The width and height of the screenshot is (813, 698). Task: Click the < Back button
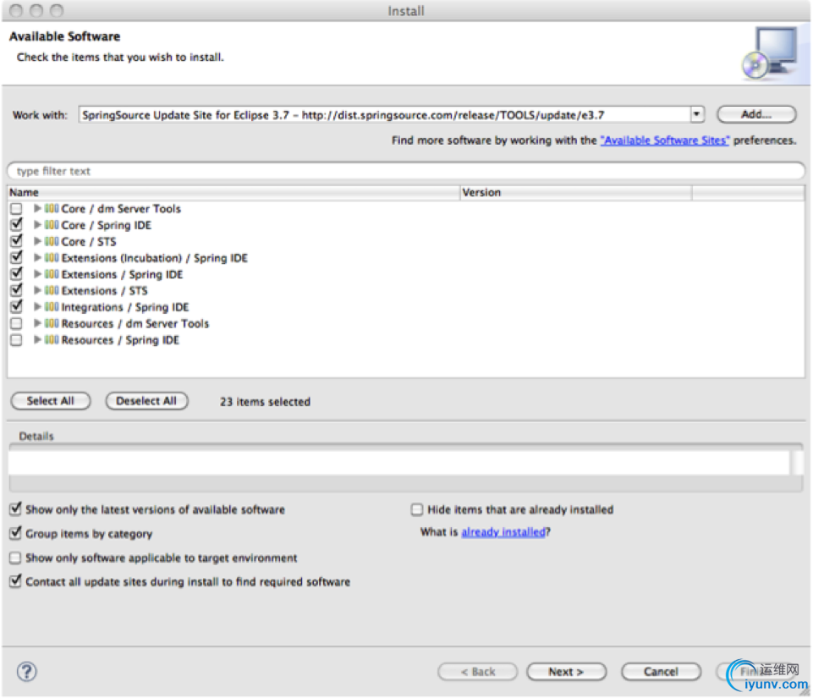(477, 672)
